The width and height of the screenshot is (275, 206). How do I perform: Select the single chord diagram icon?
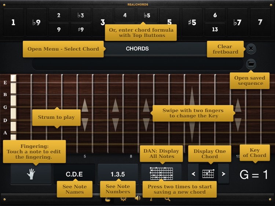[208, 174]
